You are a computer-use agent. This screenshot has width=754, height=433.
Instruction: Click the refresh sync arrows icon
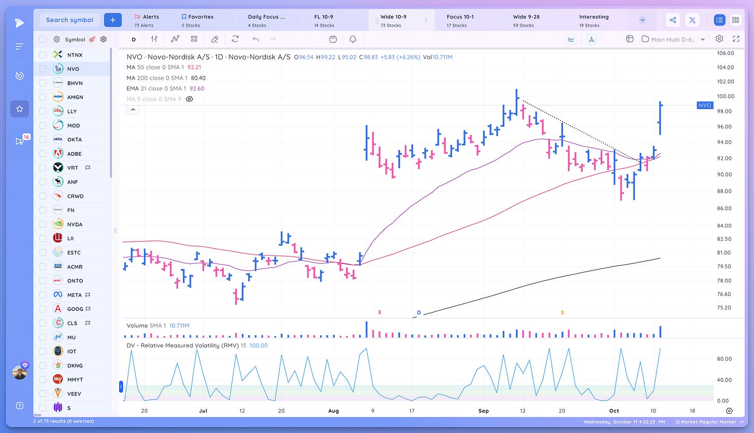tap(235, 39)
